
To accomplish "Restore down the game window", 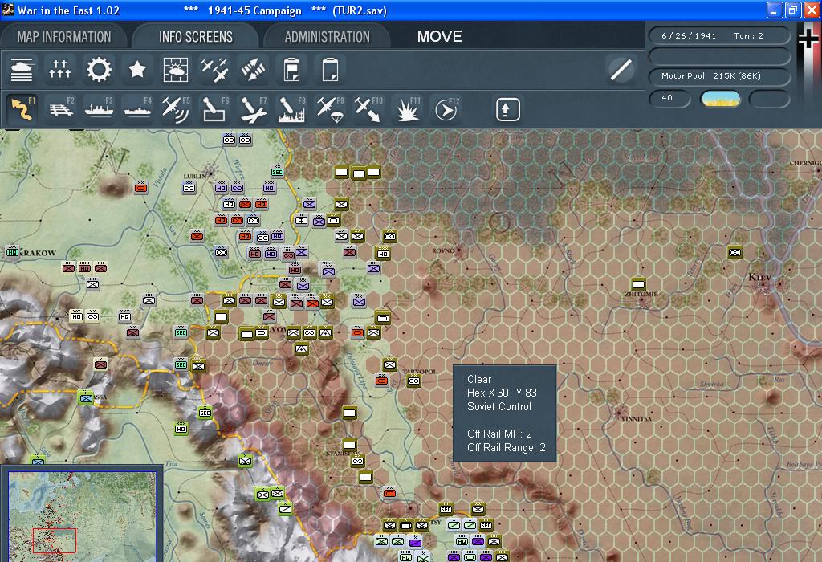I will coord(792,10).
